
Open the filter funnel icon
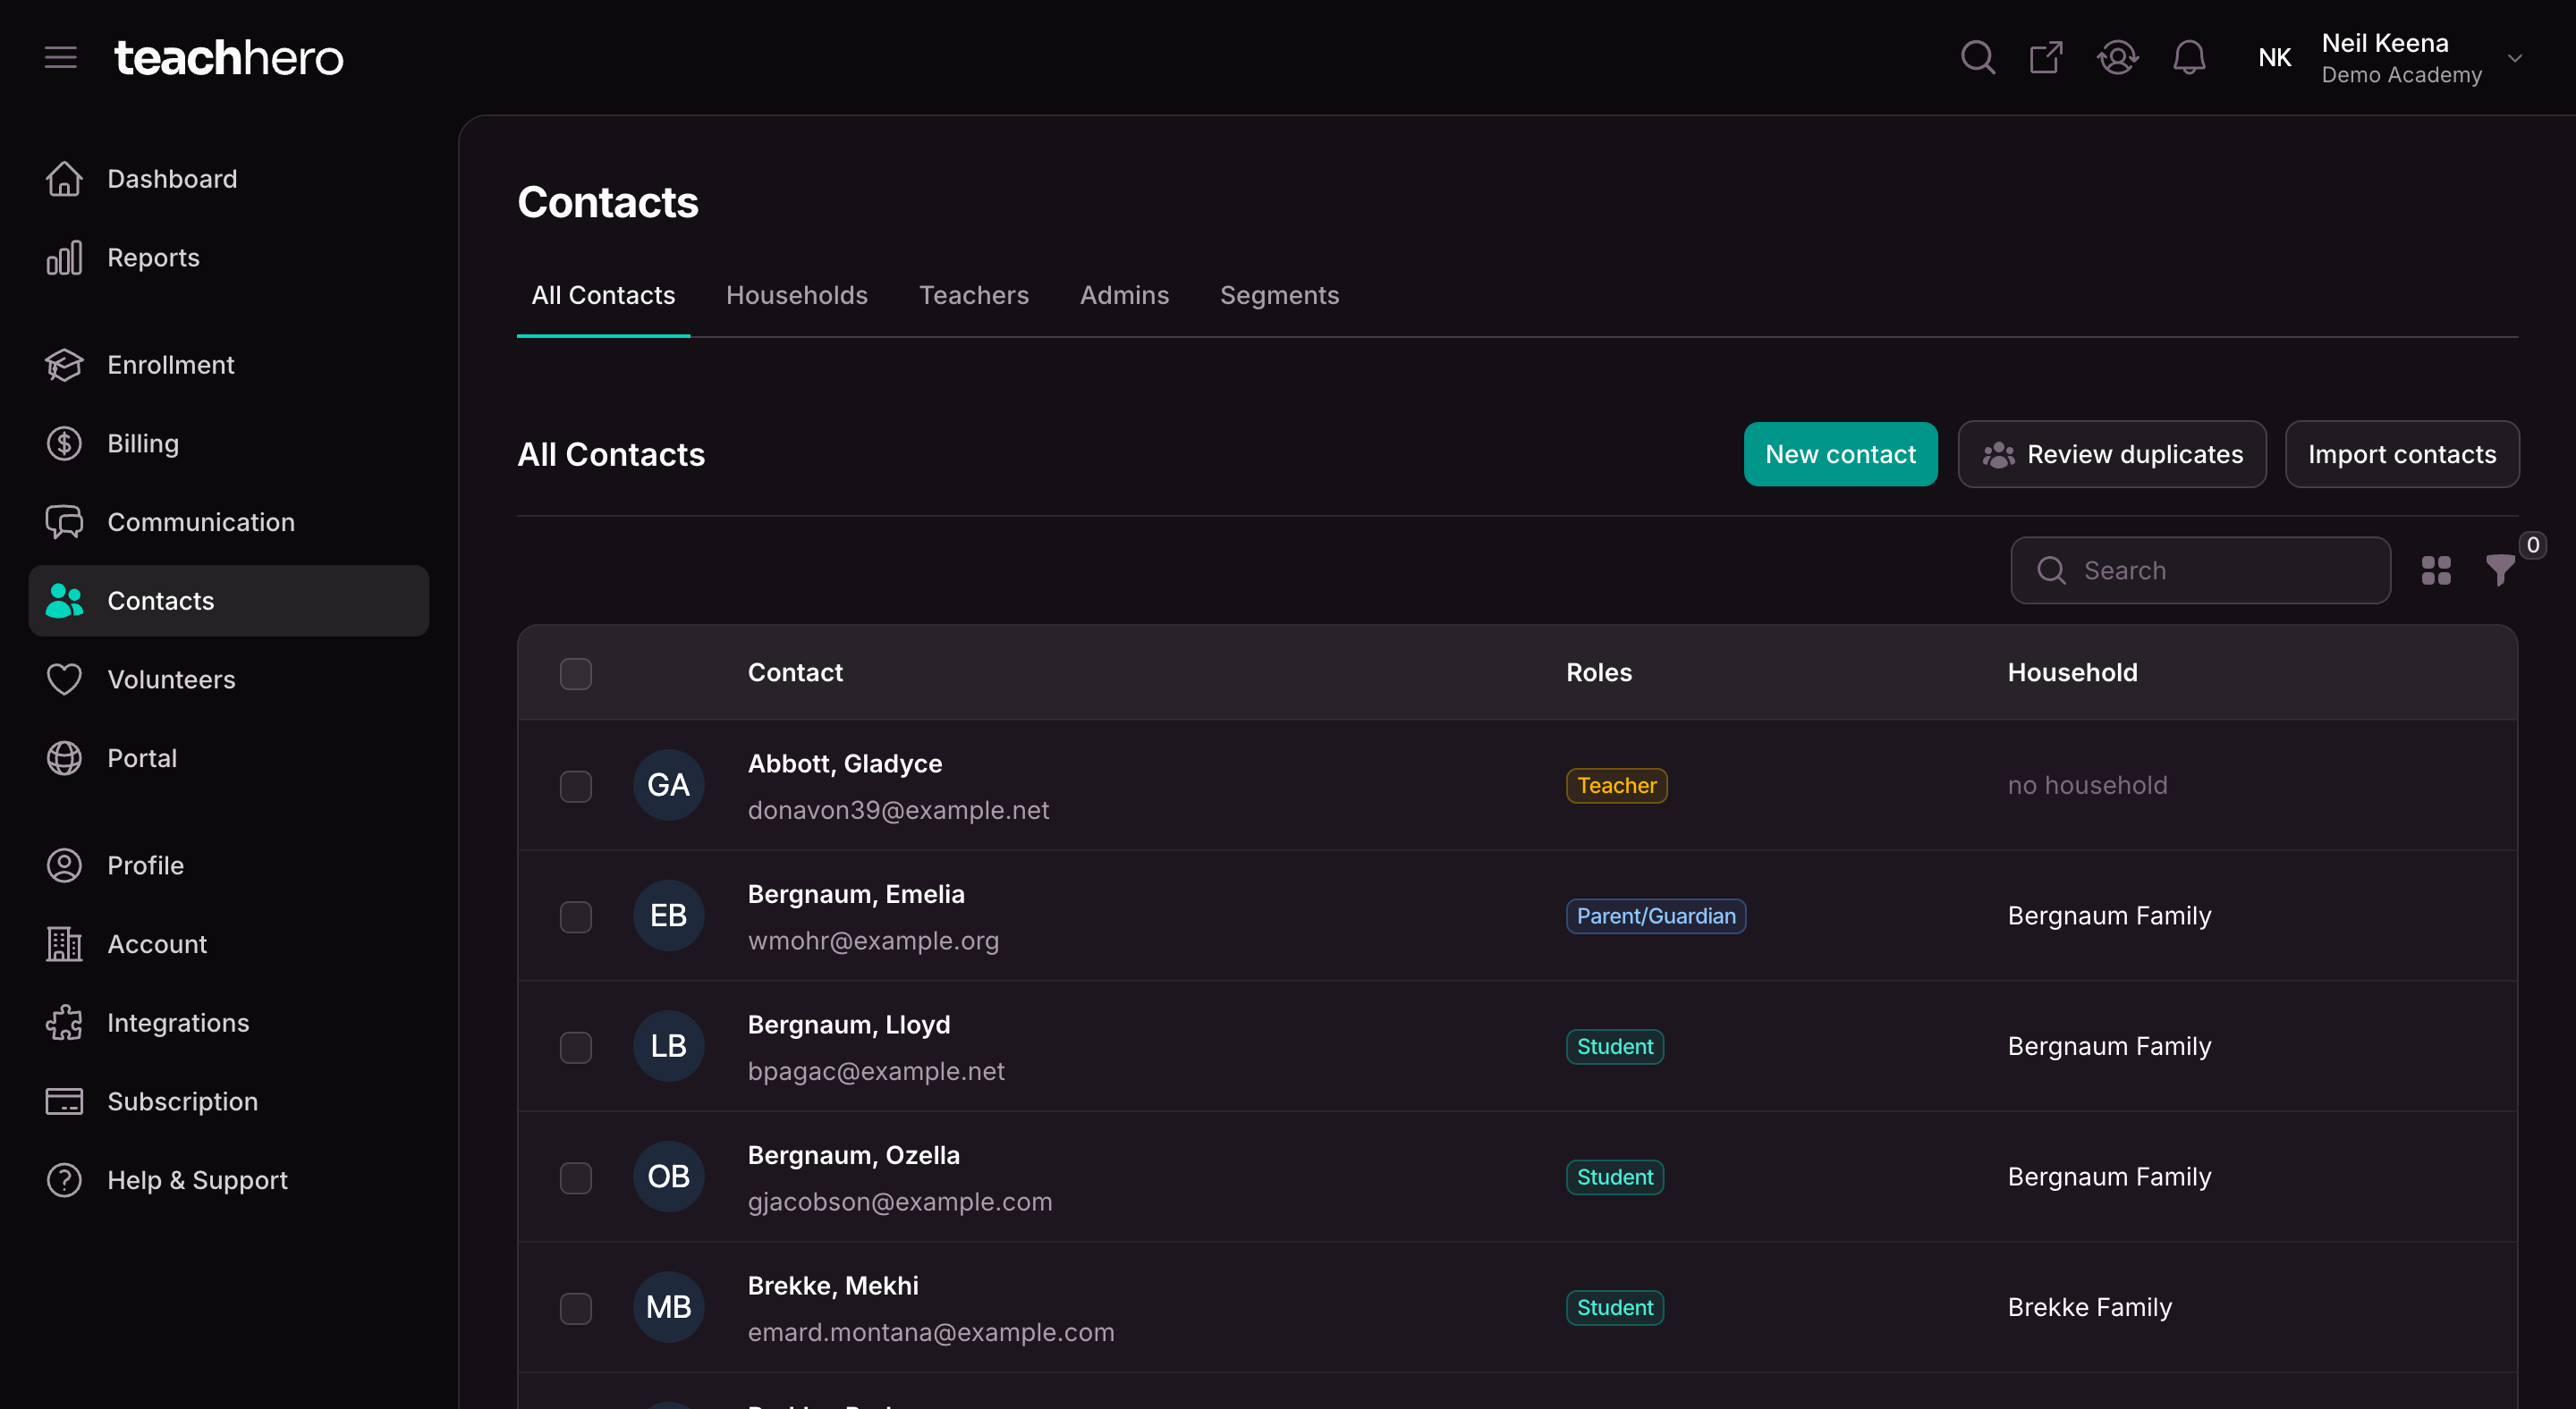click(x=2500, y=570)
